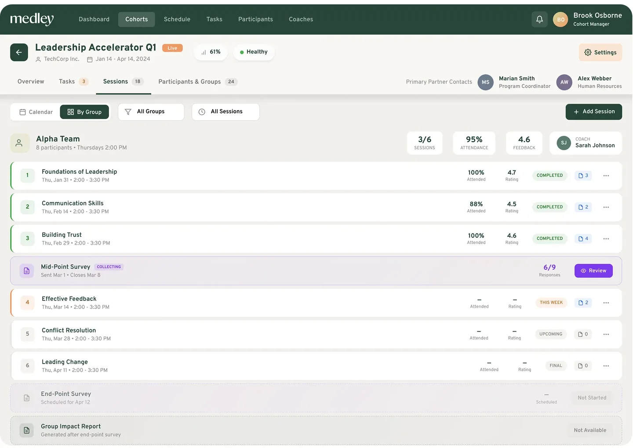633x448 pixels.
Task: Click the Live status badge
Action: coord(172,48)
